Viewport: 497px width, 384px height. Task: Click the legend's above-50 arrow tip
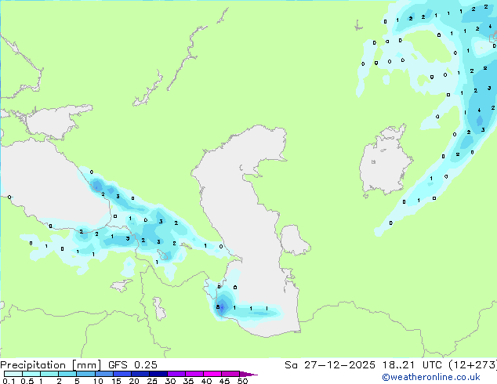[248, 375]
